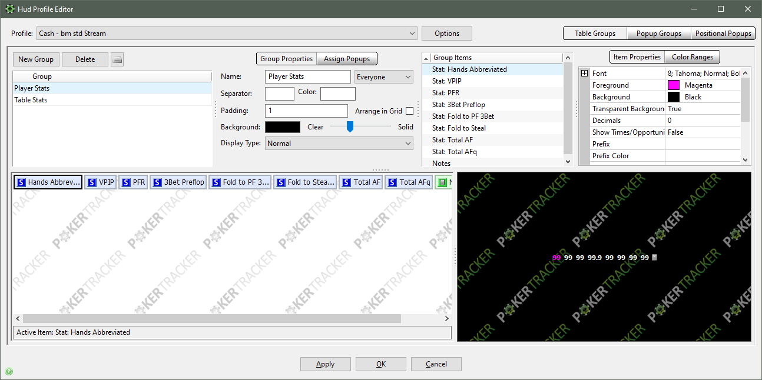The image size is (762, 380).
Task: Click the Transparent Background True value
Action: [x=703, y=109]
